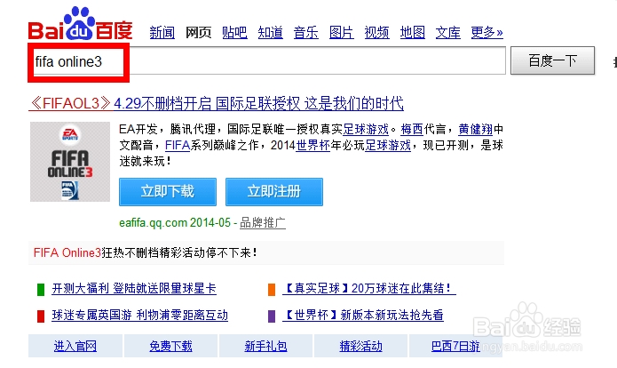Go to the 文库 tab
This screenshot has width=617, height=368.
[x=447, y=32]
